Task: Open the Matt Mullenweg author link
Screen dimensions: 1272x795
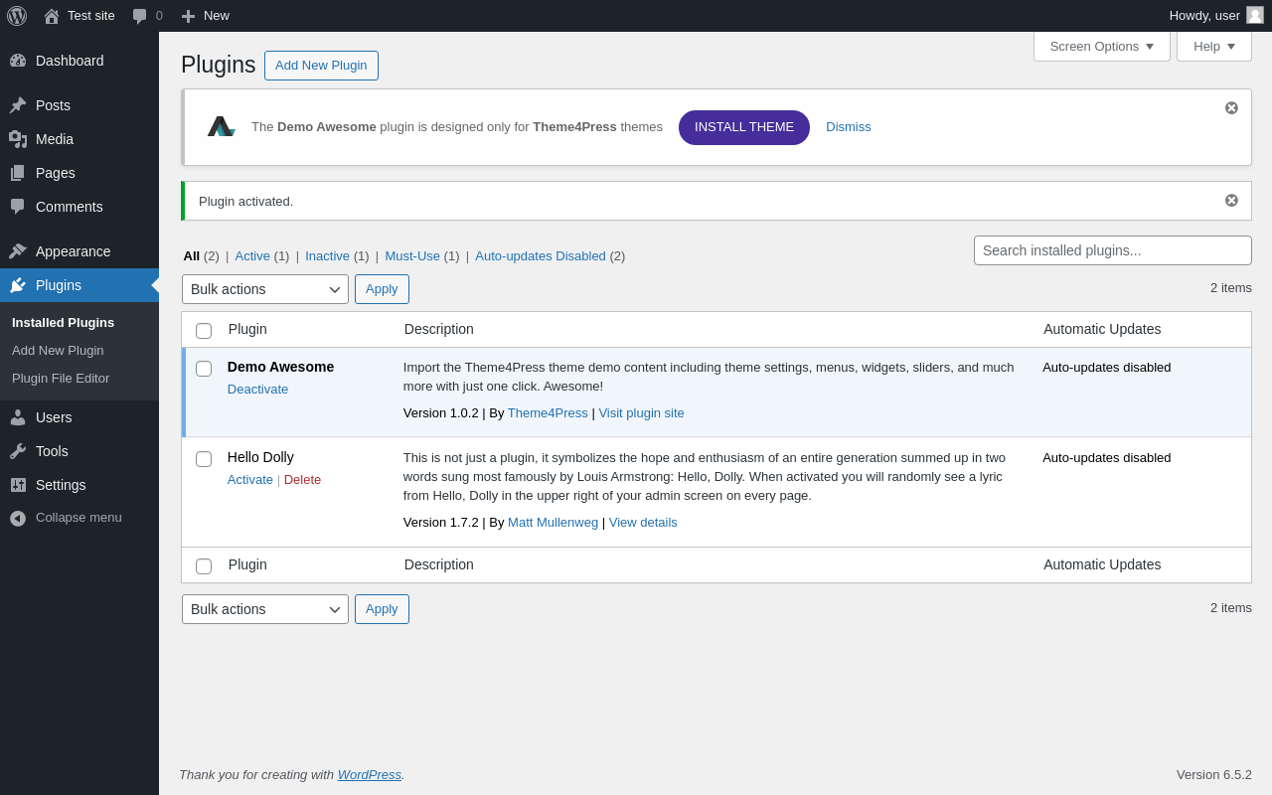Action: point(553,522)
